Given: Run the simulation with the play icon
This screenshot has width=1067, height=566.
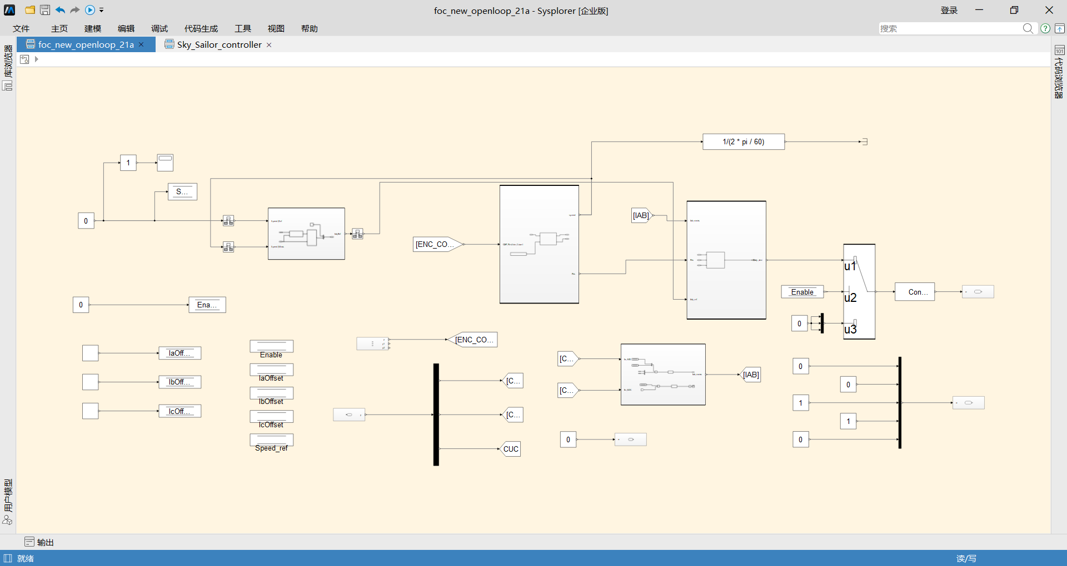Looking at the screenshot, I should point(89,10).
